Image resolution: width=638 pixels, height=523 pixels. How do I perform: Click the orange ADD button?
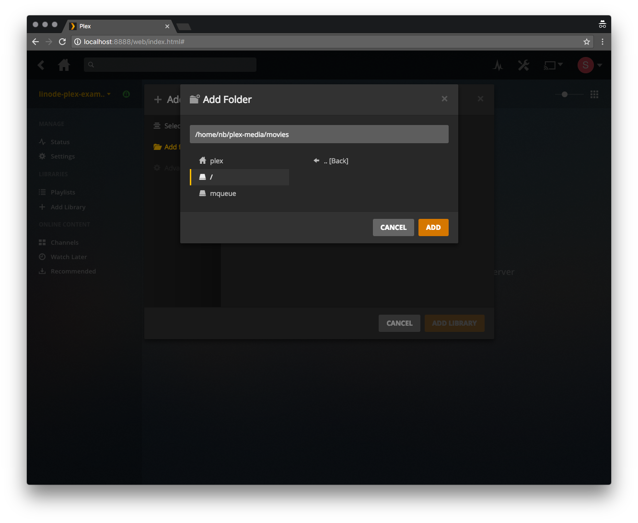pyautogui.click(x=433, y=227)
